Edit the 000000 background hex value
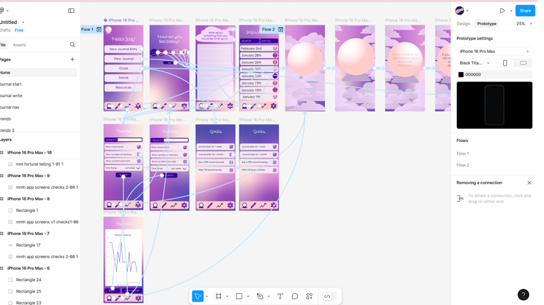The height and width of the screenshot is (305, 544). click(473, 75)
